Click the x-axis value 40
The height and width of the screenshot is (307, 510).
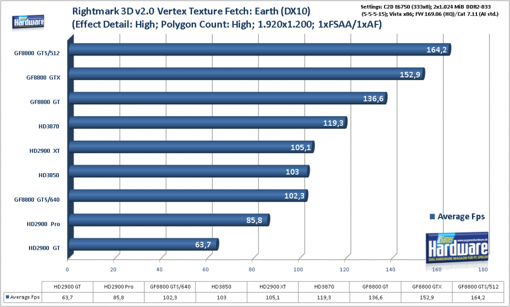pyautogui.click(x=159, y=270)
